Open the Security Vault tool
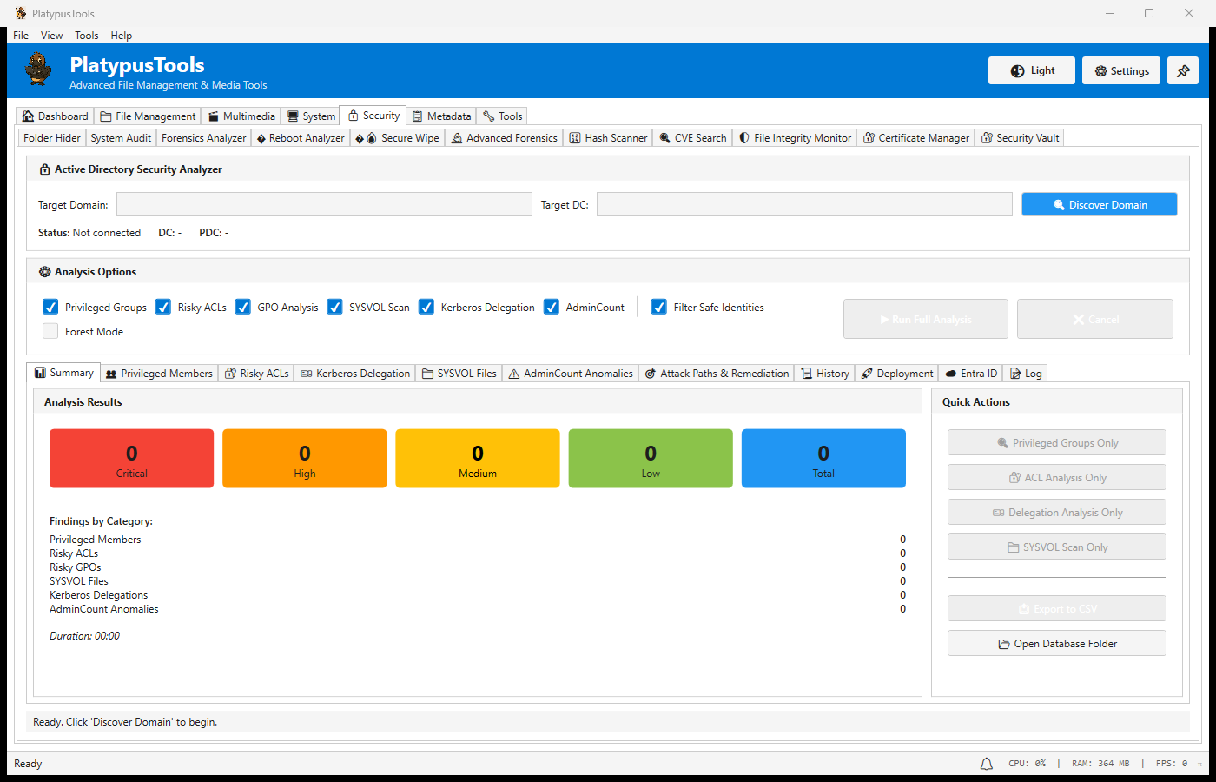 (x=1020, y=137)
